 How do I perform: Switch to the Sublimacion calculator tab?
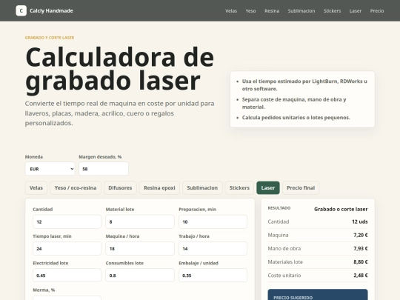tap(202, 187)
